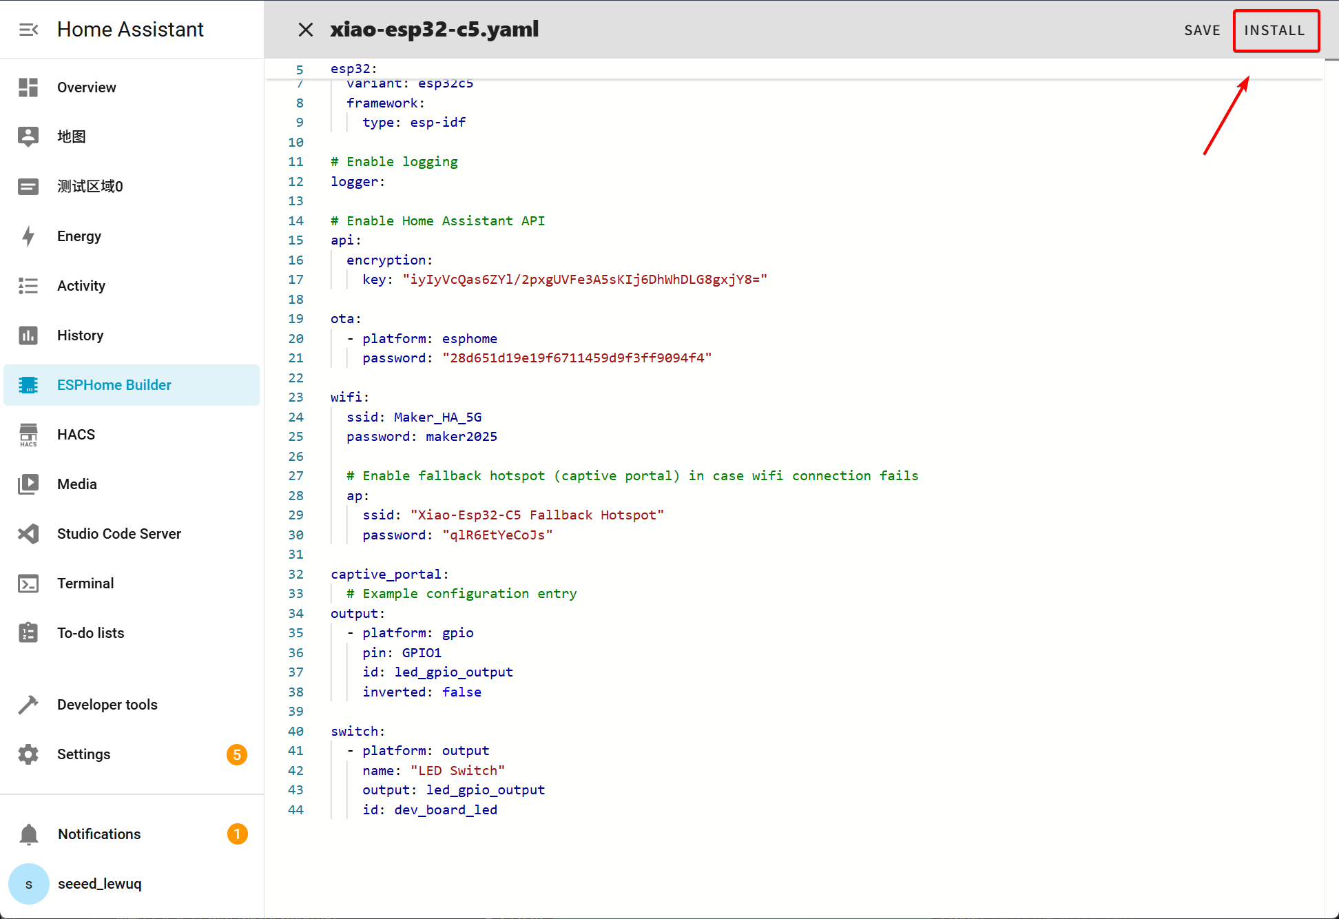Viewport: 1339px width, 919px height.
Task: Open the HACS store icon
Action: point(28,435)
